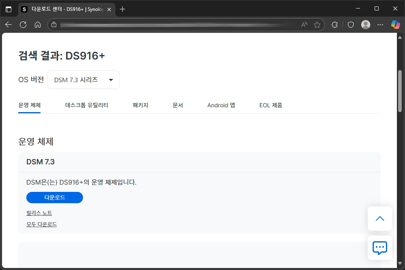Open the EOL 제품 tab
This screenshot has height=270, width=405.
271,105
